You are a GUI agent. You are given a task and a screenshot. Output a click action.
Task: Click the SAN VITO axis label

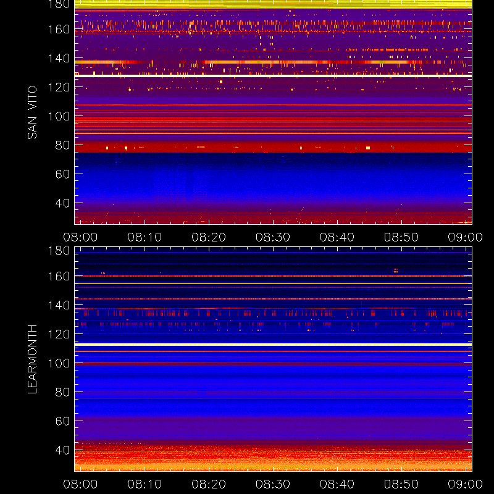pos(32,112)
